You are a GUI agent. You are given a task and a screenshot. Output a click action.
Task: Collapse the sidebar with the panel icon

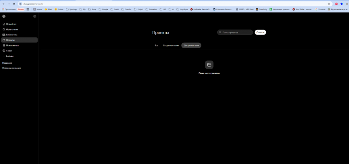coord(35,16)
